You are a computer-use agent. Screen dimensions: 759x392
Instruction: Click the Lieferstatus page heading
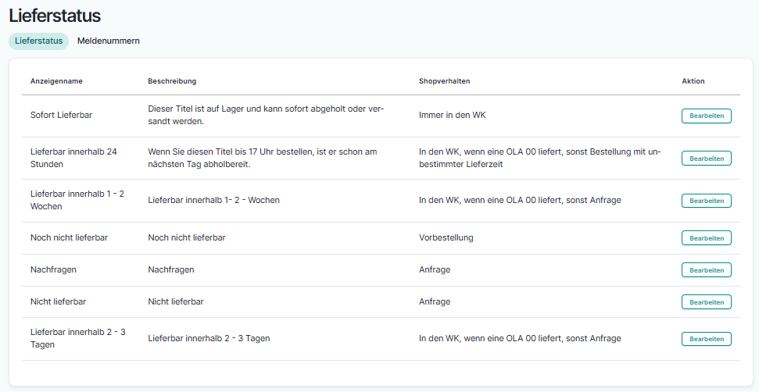click(x=55, y=15)
